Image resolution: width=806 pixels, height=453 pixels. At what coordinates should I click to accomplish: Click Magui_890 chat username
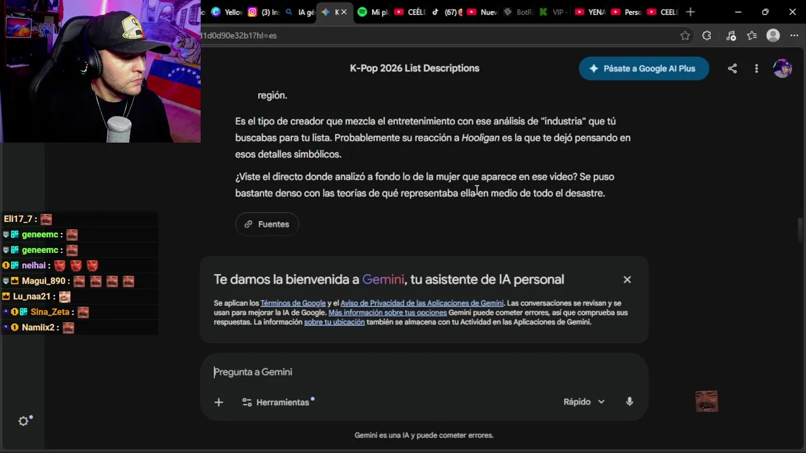coord(44,281)
